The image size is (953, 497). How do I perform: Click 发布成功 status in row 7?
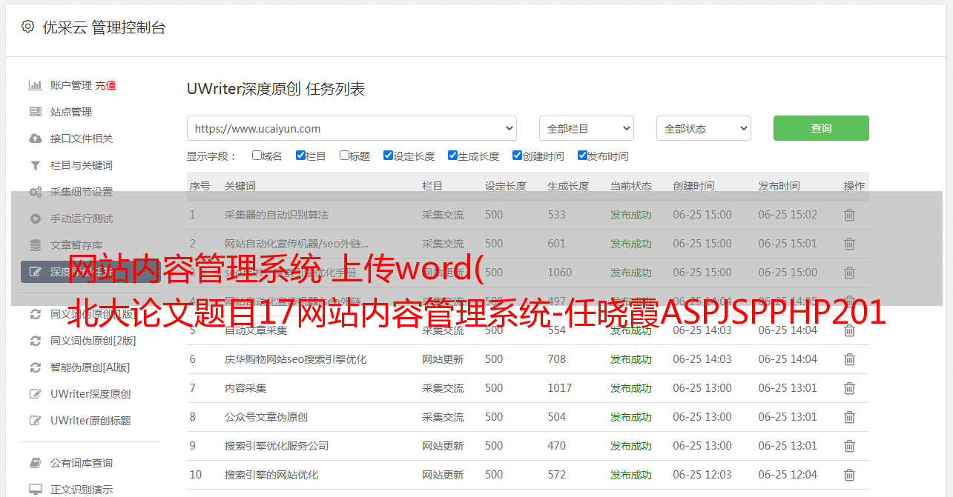point(631,388)
